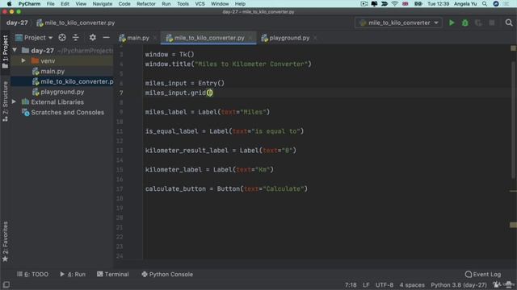Open Python 3.8 (day-27) interpreter selector
This screenshot has width=517, height=290.
459,284
